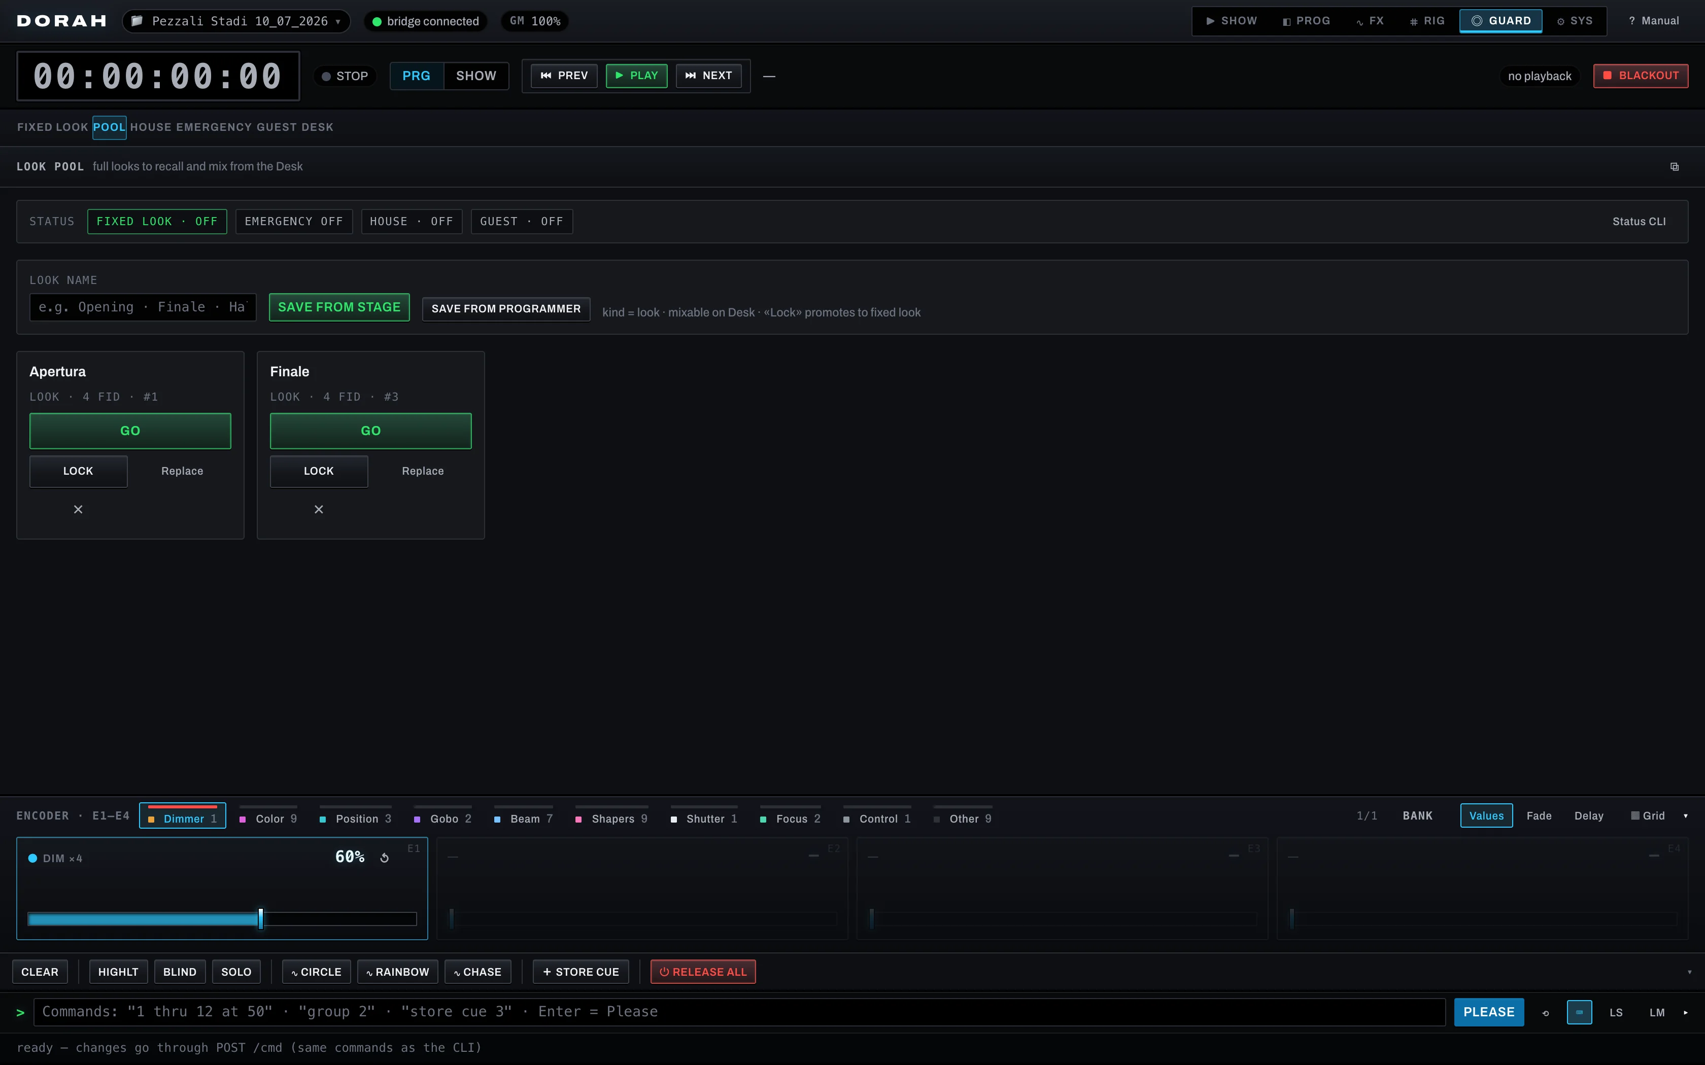Collapse the encoder panel with the arrow
This screenshot has width=1705, height=1065.
[1685, 815]
